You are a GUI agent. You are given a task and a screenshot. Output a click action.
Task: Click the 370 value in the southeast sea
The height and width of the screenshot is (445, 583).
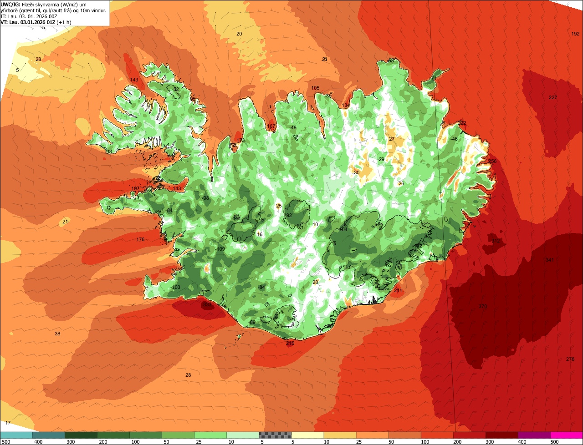tap(483, 306)
